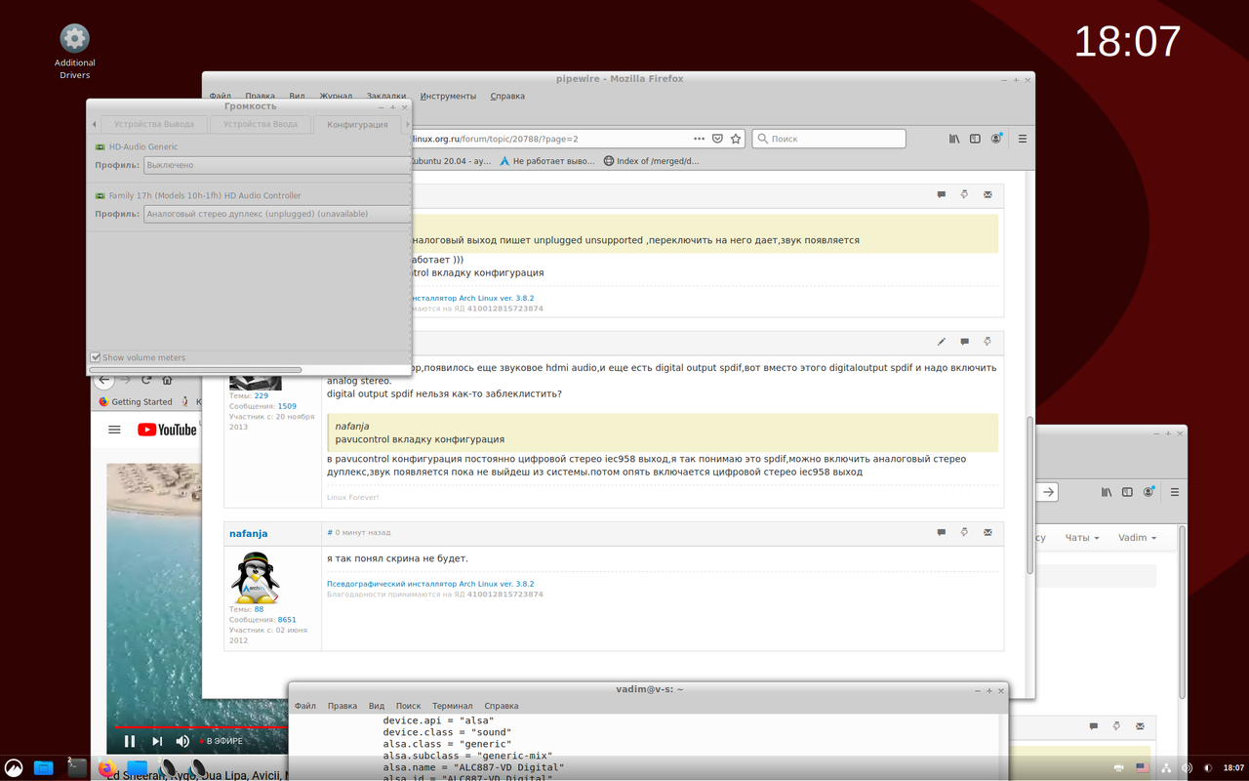The height and width of the screenshot is (781, 1249).
Task: Open YouTube hamburger guide menu
Action: (114, 430)
